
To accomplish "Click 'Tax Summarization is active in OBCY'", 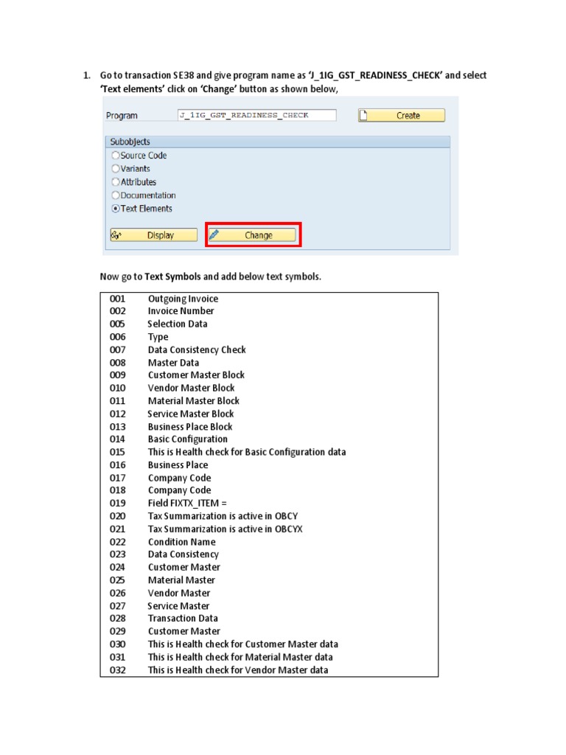I will 223,516.
